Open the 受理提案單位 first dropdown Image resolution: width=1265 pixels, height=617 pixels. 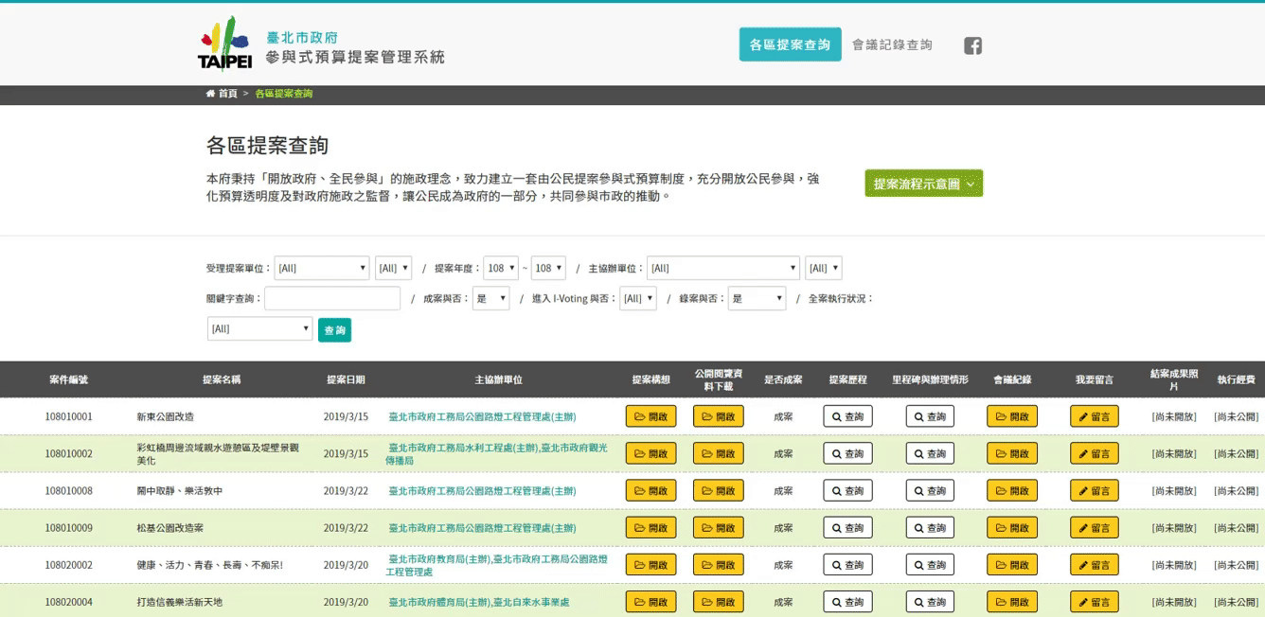[322, 268]
